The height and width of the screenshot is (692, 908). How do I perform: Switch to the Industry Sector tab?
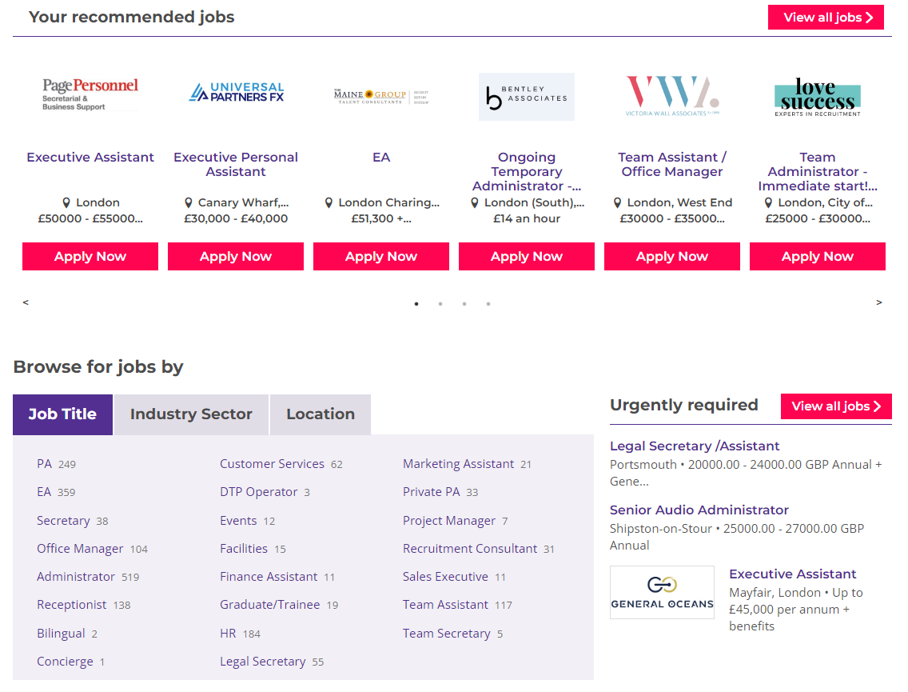point(191,414)
